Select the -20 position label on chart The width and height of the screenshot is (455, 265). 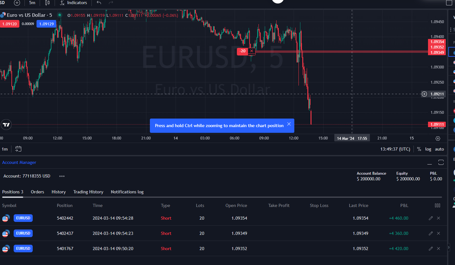242,51
